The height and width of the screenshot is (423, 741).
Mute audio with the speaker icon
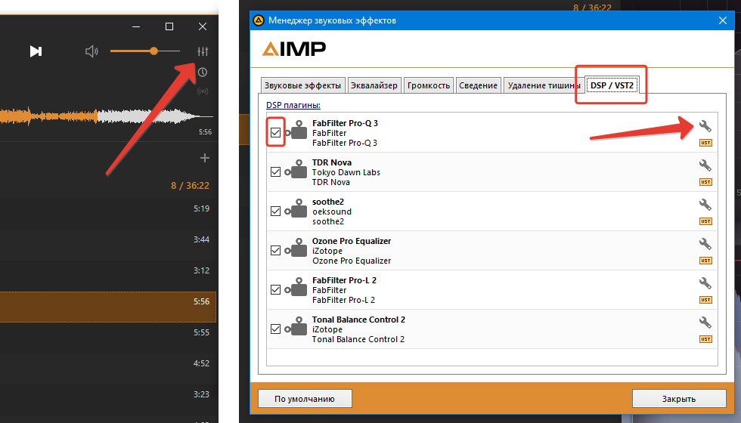(91, 51)
